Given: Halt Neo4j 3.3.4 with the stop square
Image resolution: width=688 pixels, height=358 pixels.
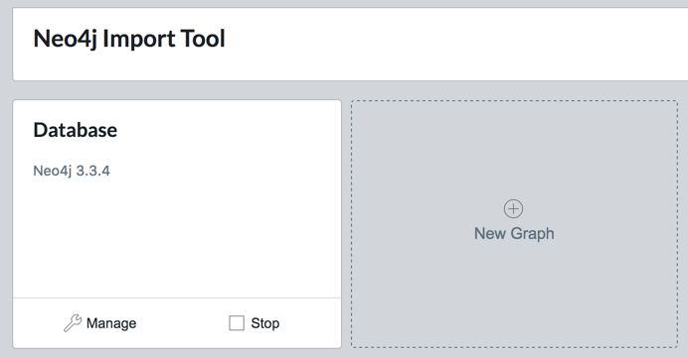Looking at the screenshot, I should [x=237, y=323].
